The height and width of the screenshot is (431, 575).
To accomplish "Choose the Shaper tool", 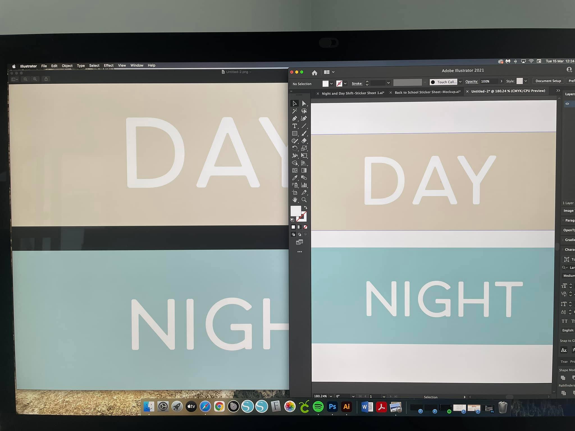I will 295,141.
